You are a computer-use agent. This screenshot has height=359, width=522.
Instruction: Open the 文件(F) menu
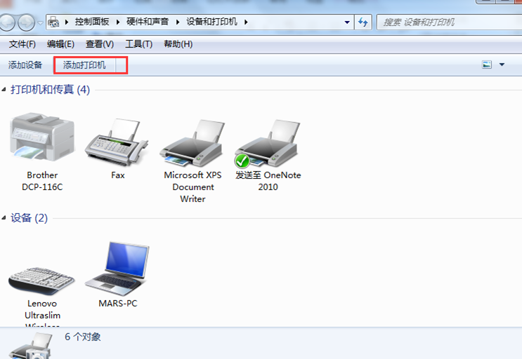pos(22,44)
